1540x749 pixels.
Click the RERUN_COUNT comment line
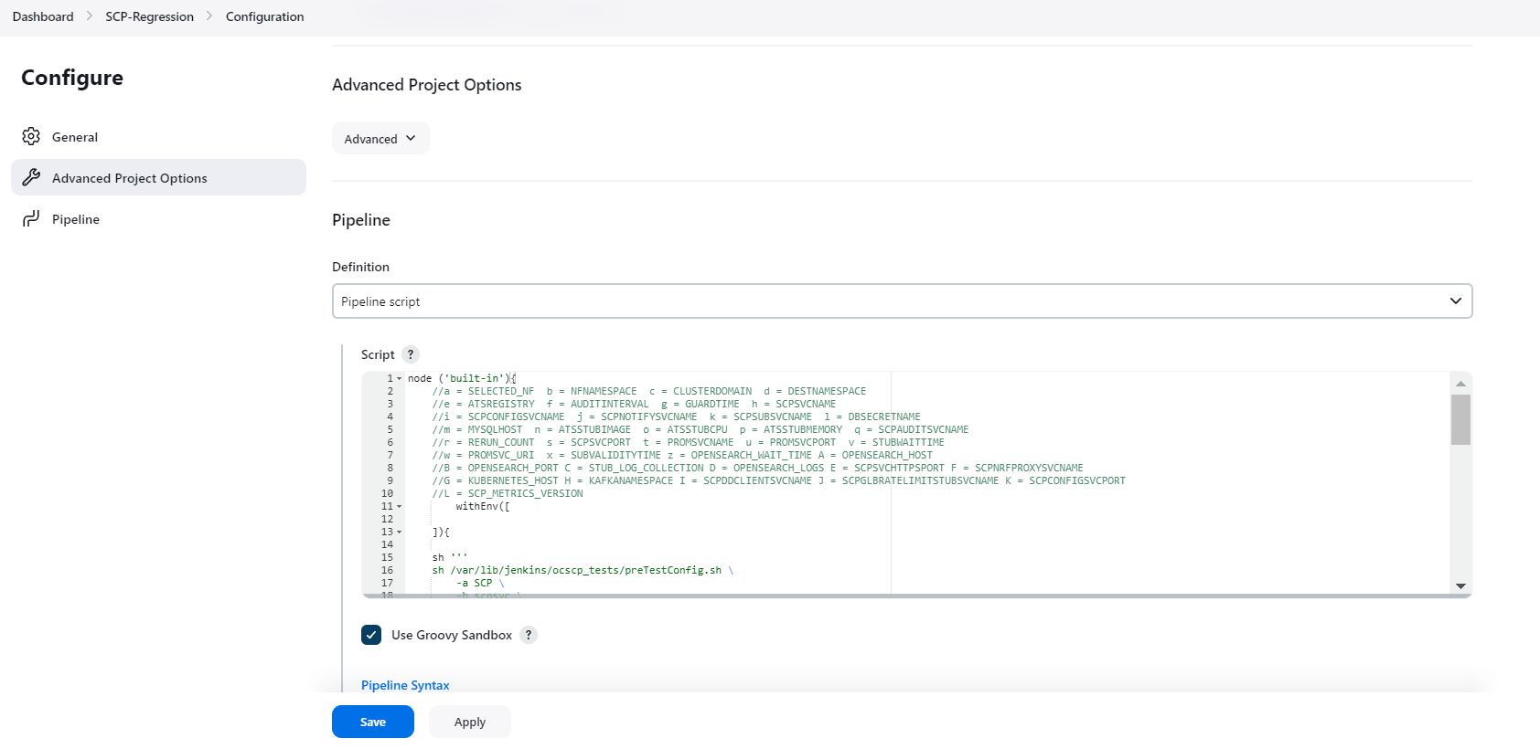(x=688, y=442)
